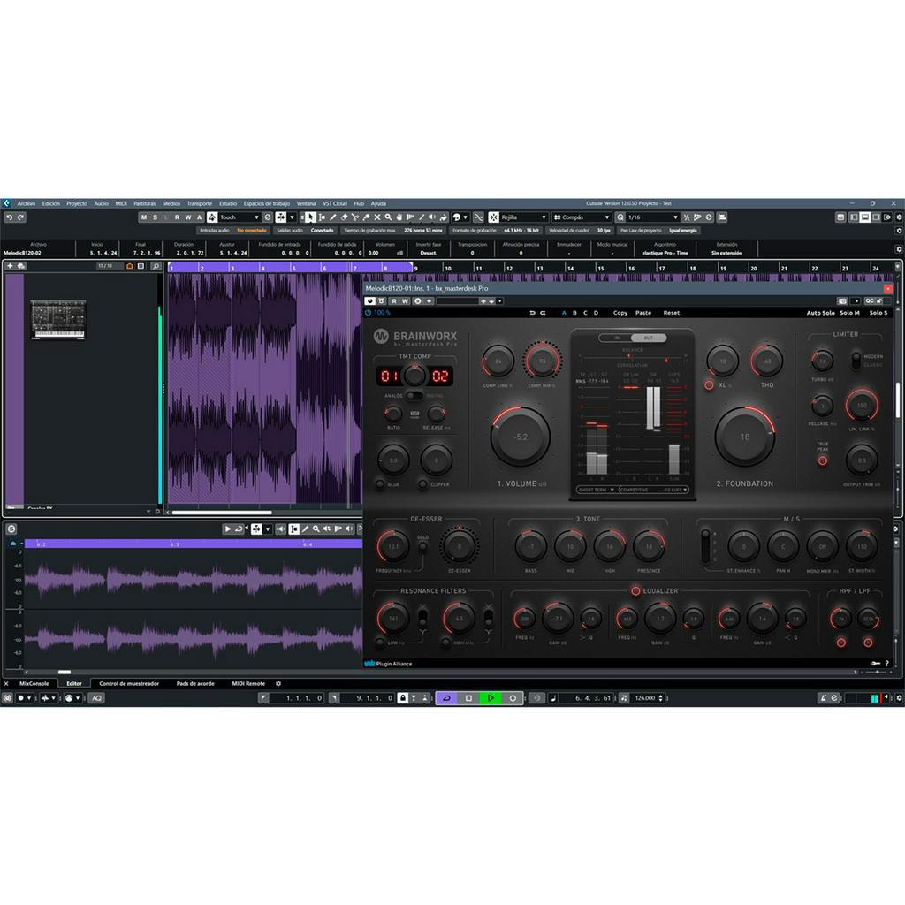Select the Line drawing tool

click(x=421, y=217)
